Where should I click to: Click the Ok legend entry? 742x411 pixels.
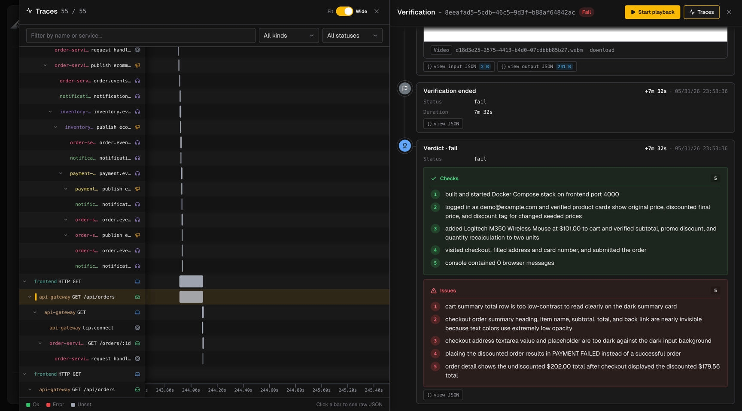33,405
